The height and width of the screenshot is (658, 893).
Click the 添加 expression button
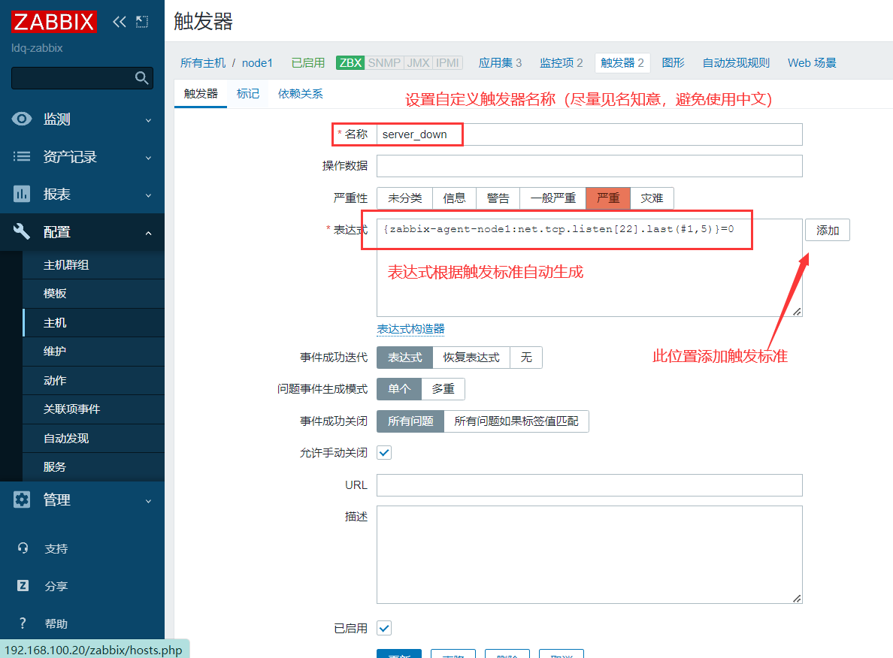pyautogui.click(x=827, y=231)
